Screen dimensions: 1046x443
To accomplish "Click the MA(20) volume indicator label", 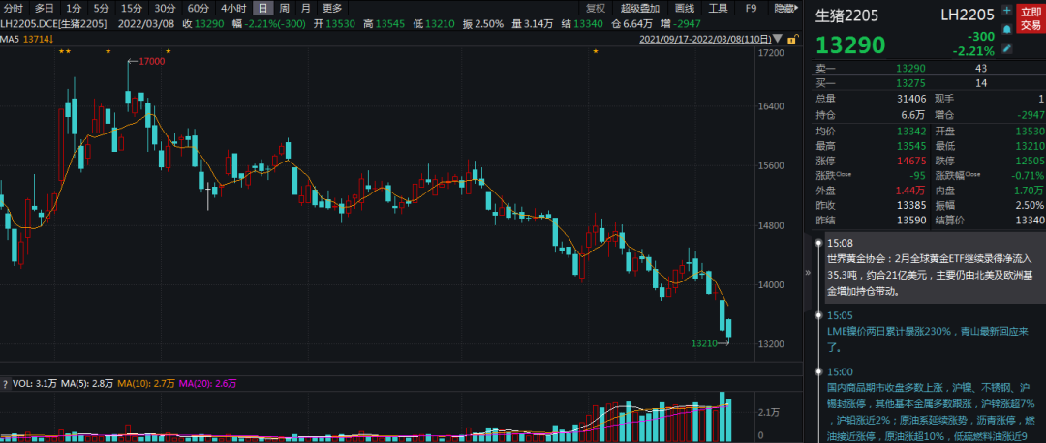I will pyautogui.click(x=207, y=384).
